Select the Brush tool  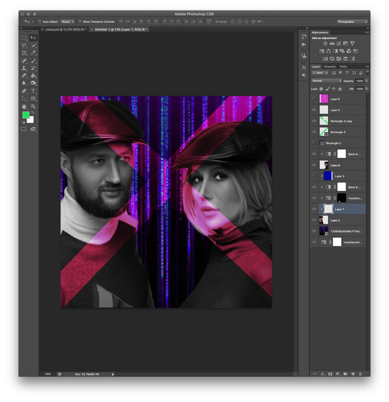pos(33,61)
